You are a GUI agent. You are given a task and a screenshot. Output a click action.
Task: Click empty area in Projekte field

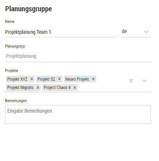pos(103,88)
